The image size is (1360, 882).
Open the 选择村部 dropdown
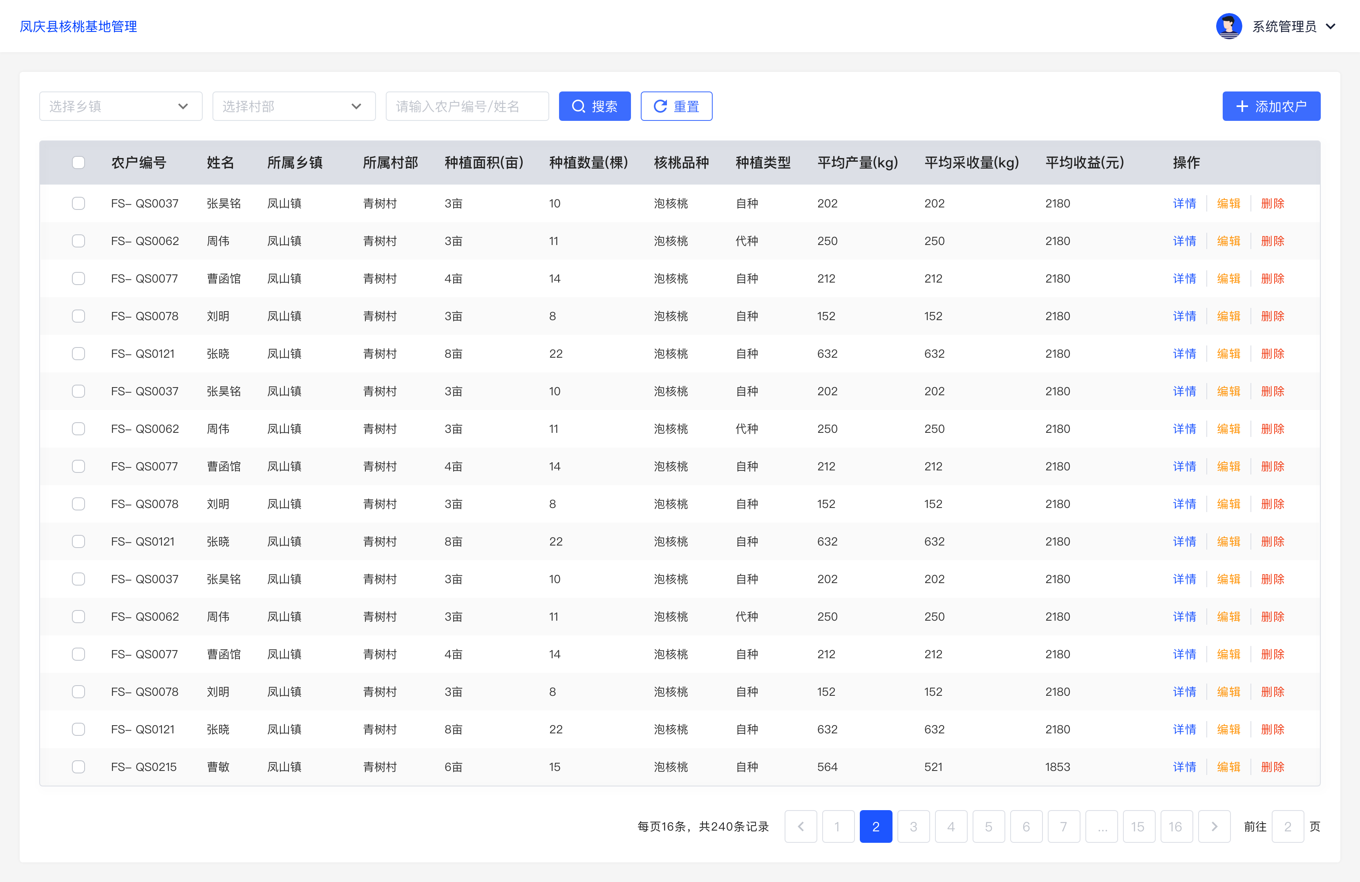click(x=294, y=106)
